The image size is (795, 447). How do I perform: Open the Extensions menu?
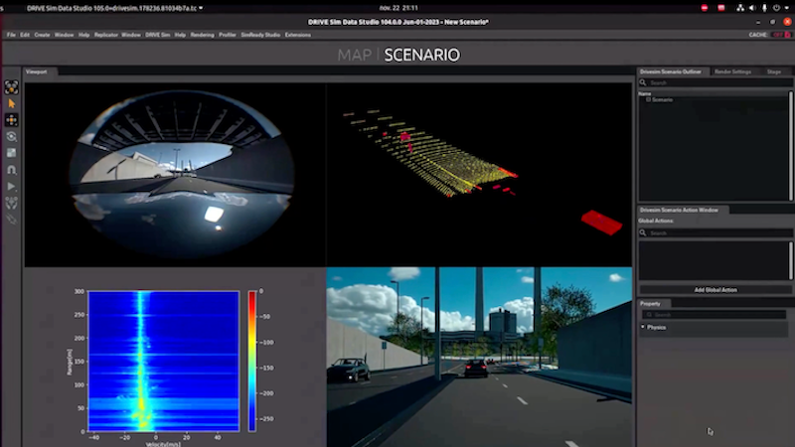point(297,35)
